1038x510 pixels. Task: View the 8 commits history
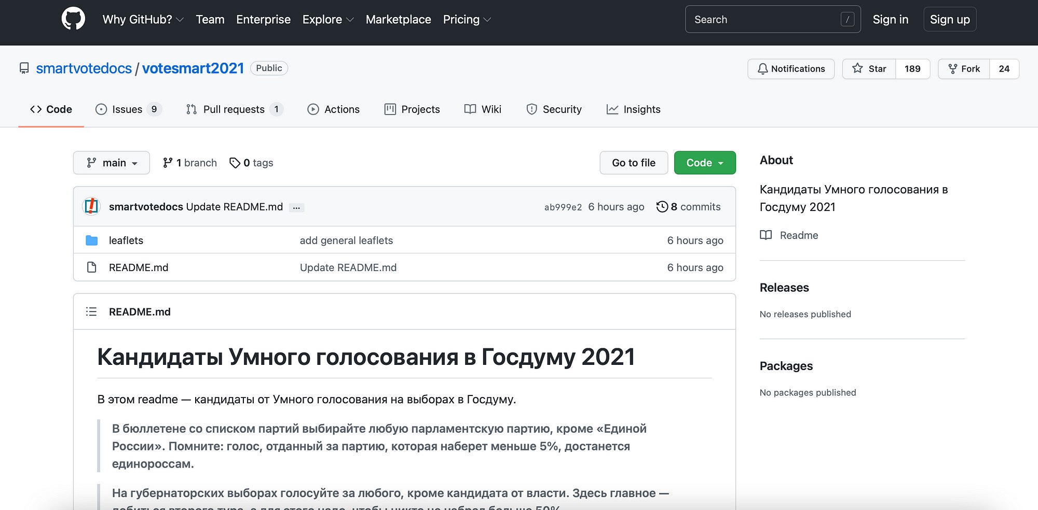pos(689,207)
